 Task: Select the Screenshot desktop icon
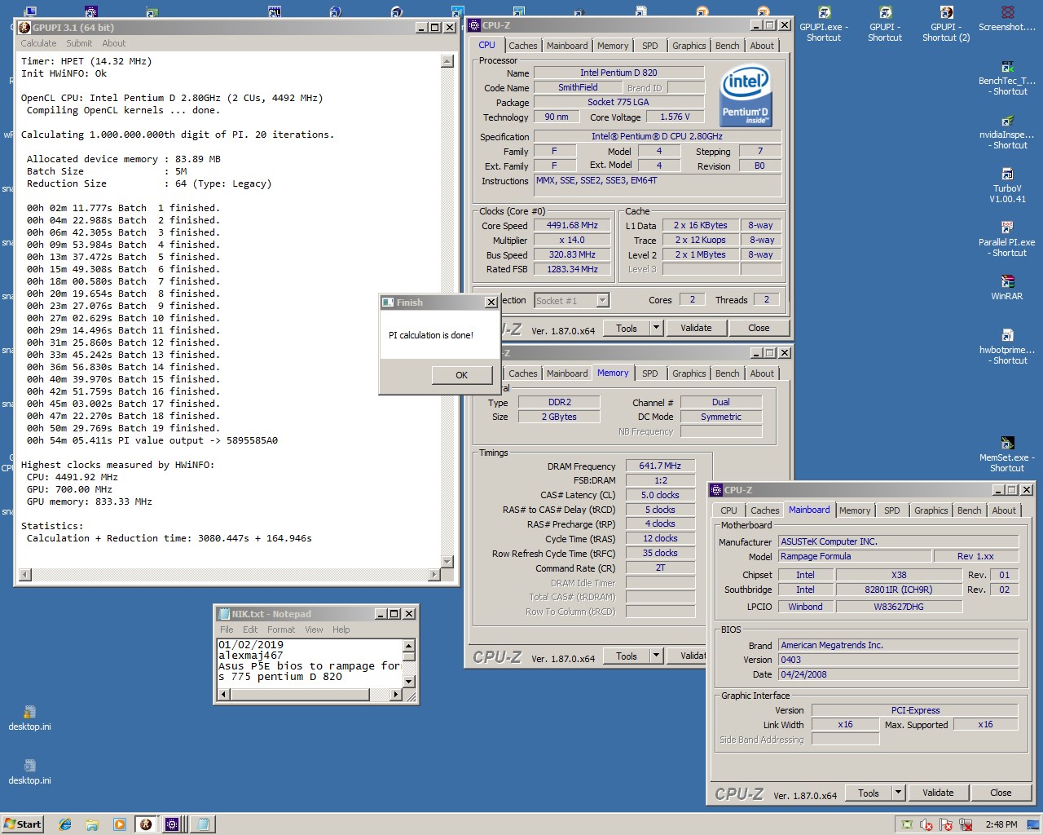[1007, 19]
